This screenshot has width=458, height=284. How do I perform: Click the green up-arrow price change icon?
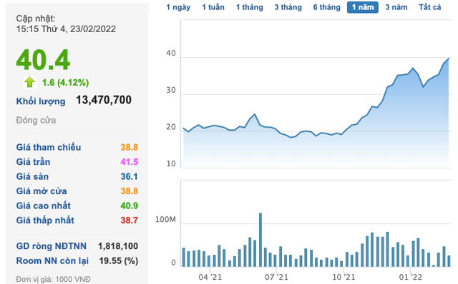(29, 82)
